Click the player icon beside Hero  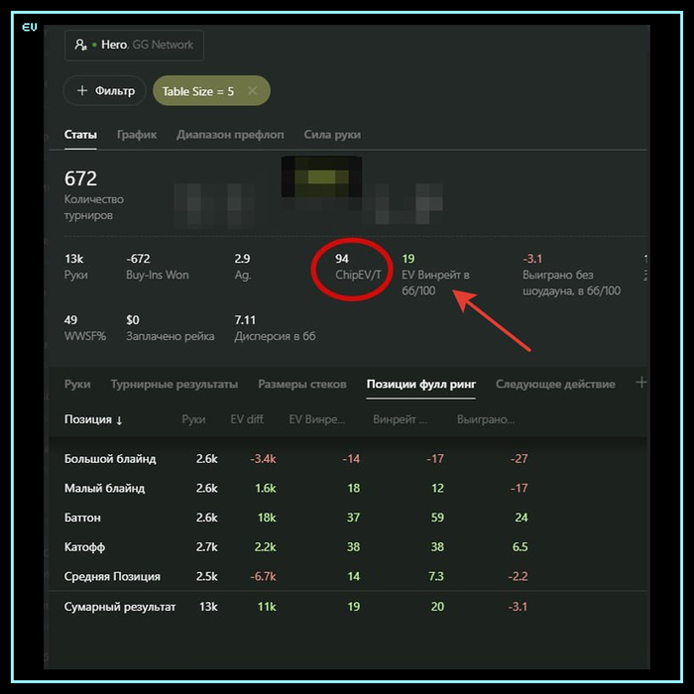[80, 45]
